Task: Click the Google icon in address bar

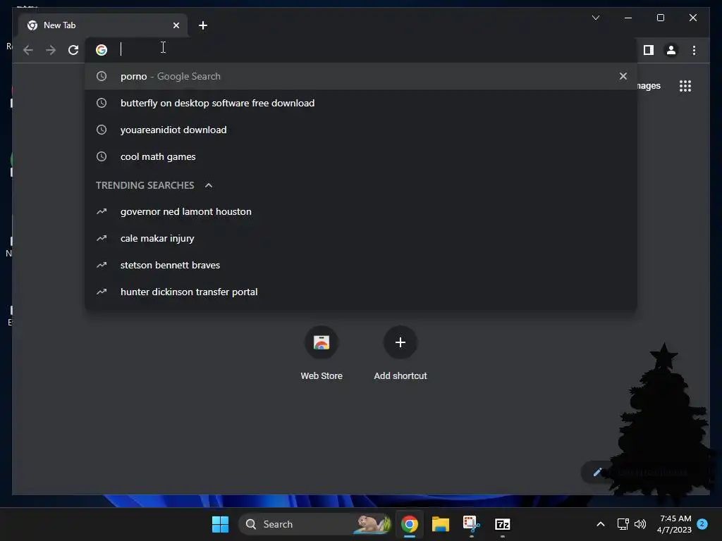Action: (x=102, y=50)
